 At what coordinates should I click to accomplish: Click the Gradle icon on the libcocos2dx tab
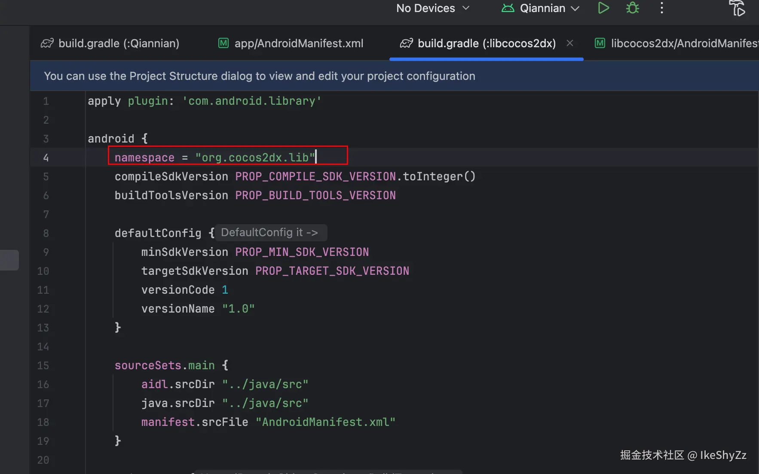click(x=406, y=43)
